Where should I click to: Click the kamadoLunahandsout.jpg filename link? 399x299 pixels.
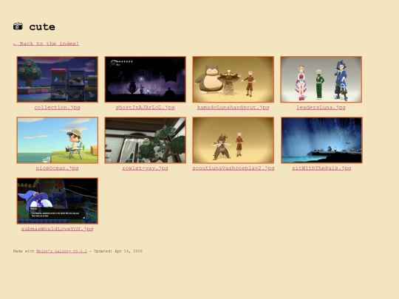[233, 107]
